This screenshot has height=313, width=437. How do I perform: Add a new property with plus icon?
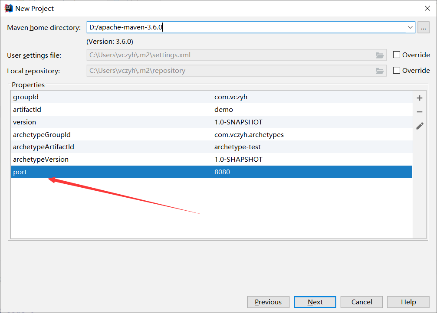click(x=420, y=98)
